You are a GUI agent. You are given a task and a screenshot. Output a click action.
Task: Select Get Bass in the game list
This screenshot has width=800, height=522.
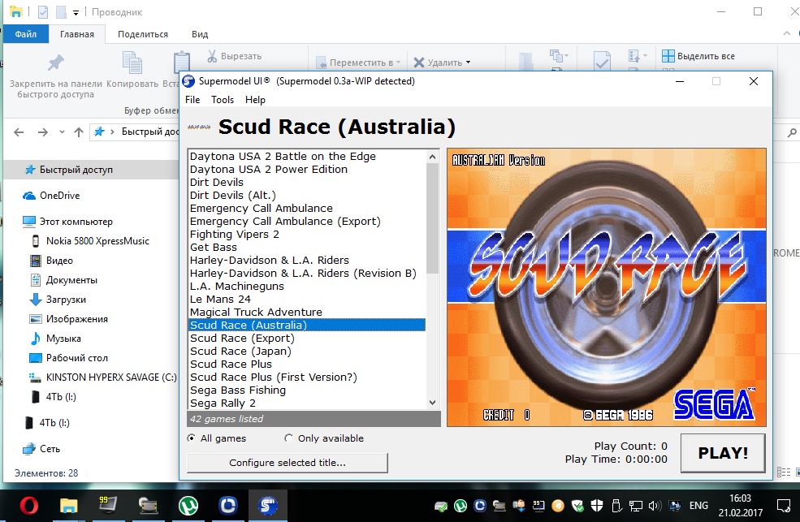coord(307,248)
